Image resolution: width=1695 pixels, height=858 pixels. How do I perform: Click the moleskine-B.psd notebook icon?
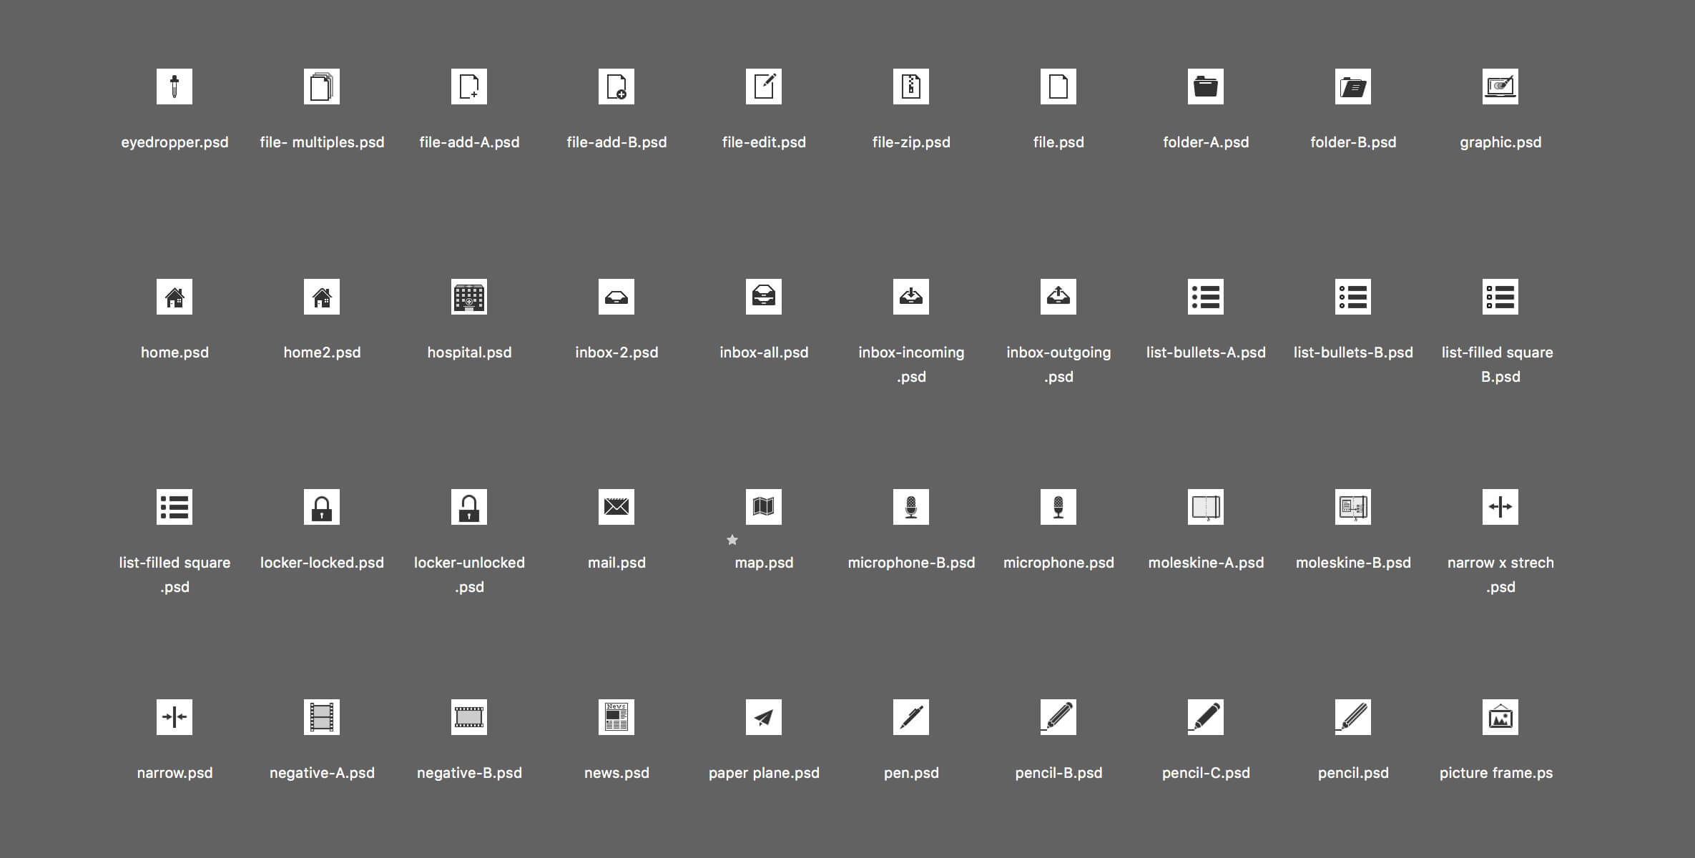[x=1353, y=507]
